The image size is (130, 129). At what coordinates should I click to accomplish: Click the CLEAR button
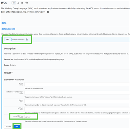click(x=8, y=126)
